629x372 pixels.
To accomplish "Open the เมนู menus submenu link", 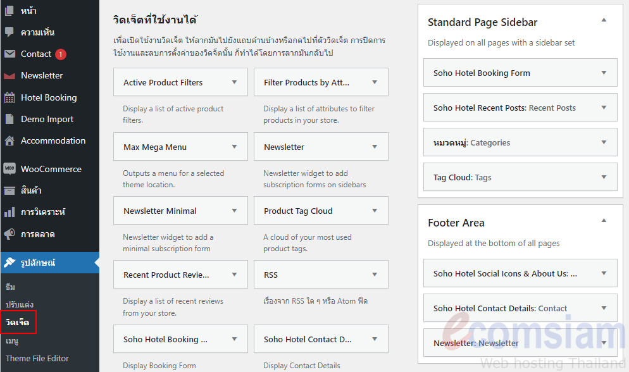I will point(12,341).
